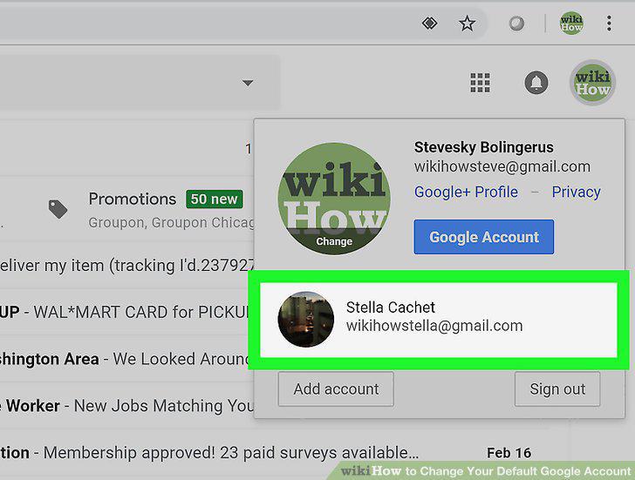Switch to Stella Cachet account

(439, 320)
